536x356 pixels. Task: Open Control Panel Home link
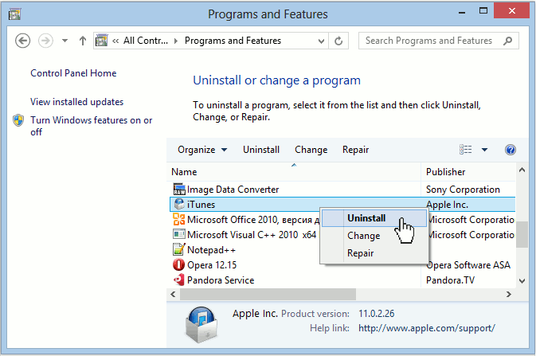pyautogui.click(x=73, y=73)
